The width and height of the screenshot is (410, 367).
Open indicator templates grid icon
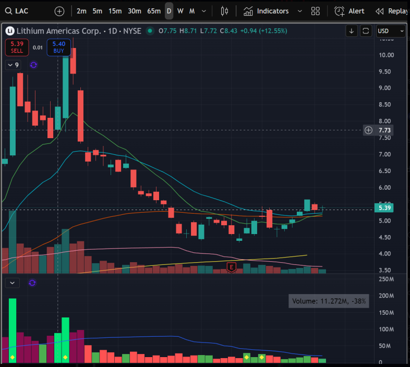click(x=316, y=11)
